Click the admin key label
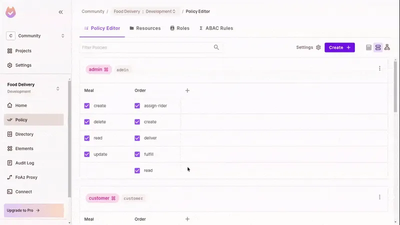The image size is (400, 225). [122, 69]
